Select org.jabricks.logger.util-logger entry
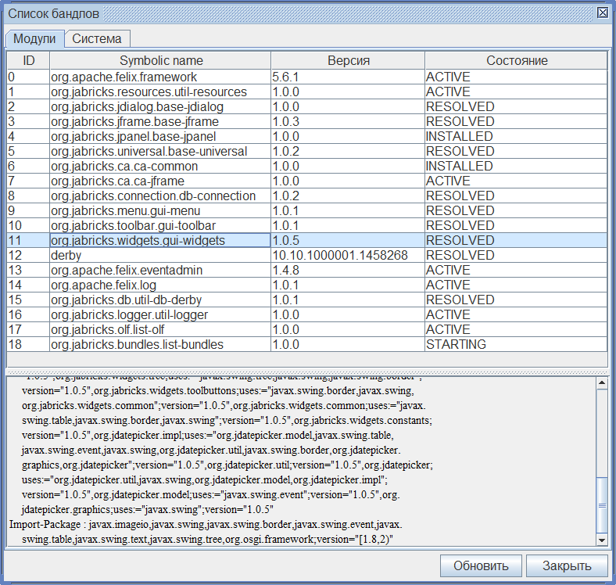This screenshot has height=585, width=616. pyautogui.click(x=160, y=314)
